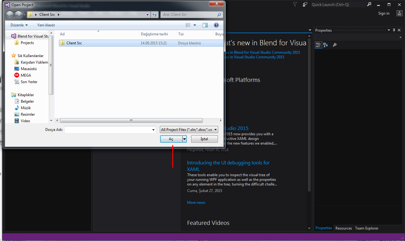Open Property Pages wrench icon in Properties panel
Image resolution: width=405 pixels, height=241 pixels.
point(335,45)
